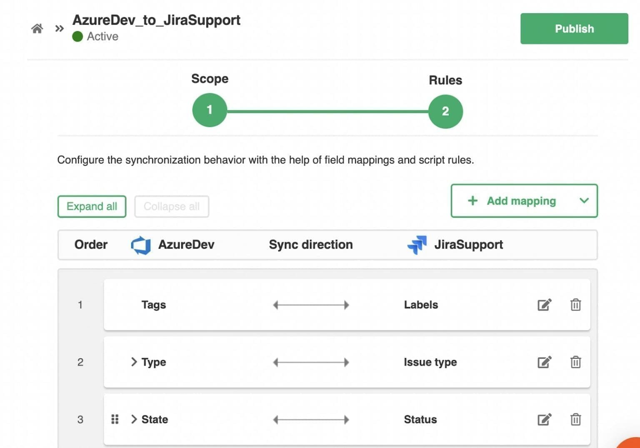Click the Expand all button
The height and width of the screenshot is (448, 640).
(91, 206)
